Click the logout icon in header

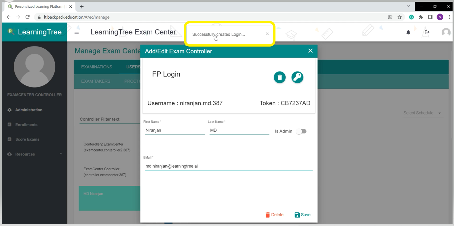(427, 32)
